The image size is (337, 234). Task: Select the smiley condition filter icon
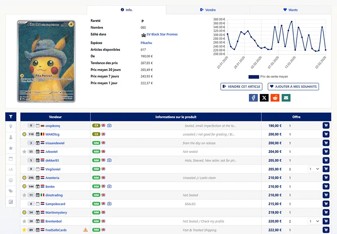[x=11, y=180]
